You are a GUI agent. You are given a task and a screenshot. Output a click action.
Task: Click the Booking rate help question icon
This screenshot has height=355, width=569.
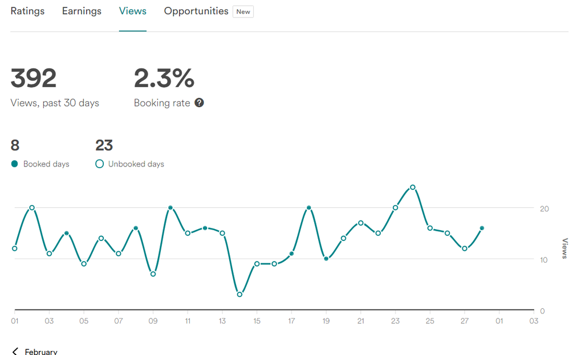coord(199,103)
